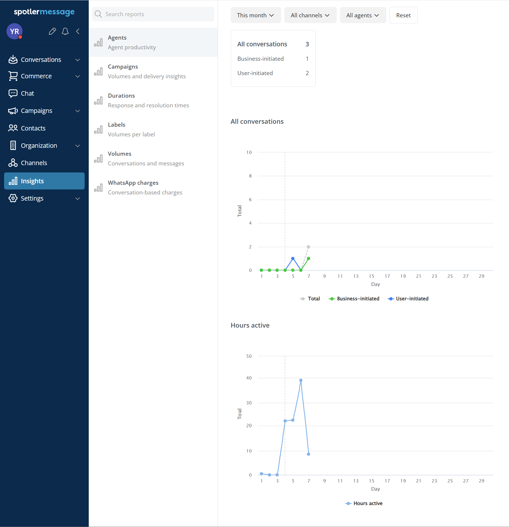Click the pencil compose icon
The height and width of the screenshot is (527, 509).
pyautogui.click(x=52, y=31)
